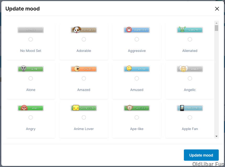Select the No Mood Set radio button
The width and height of the screenshot is (225, 167).
pos(31,39)
